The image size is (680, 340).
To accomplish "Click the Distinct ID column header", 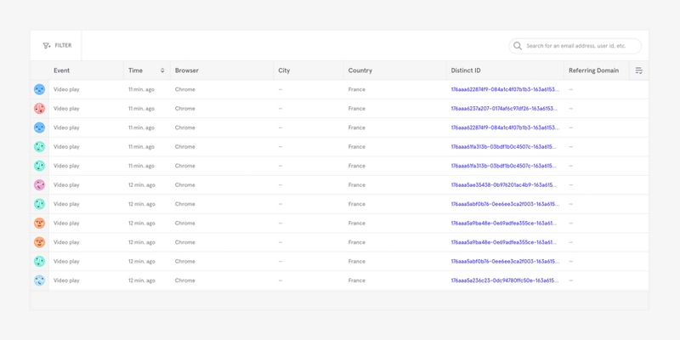I will click(465, 71).
